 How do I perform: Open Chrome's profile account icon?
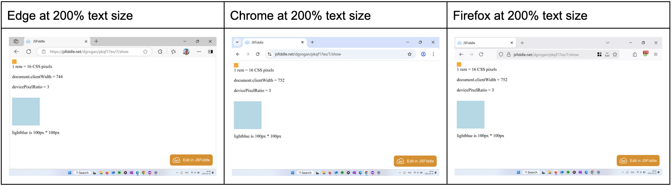(423, 54)
